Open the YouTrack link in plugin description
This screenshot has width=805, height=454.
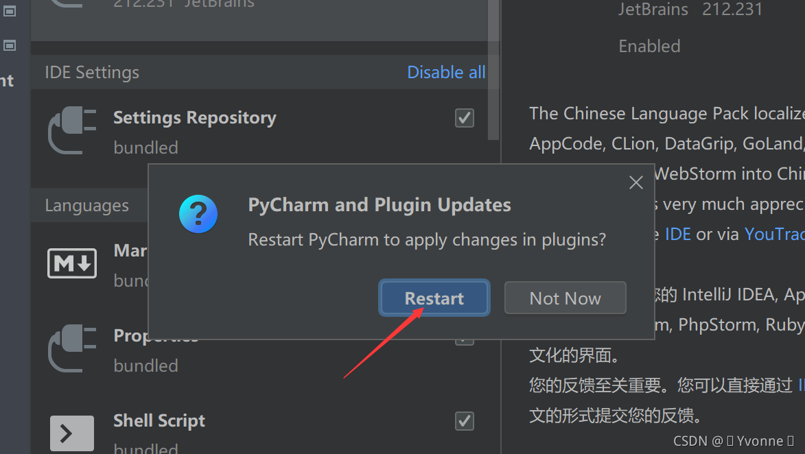pos(774,235)
